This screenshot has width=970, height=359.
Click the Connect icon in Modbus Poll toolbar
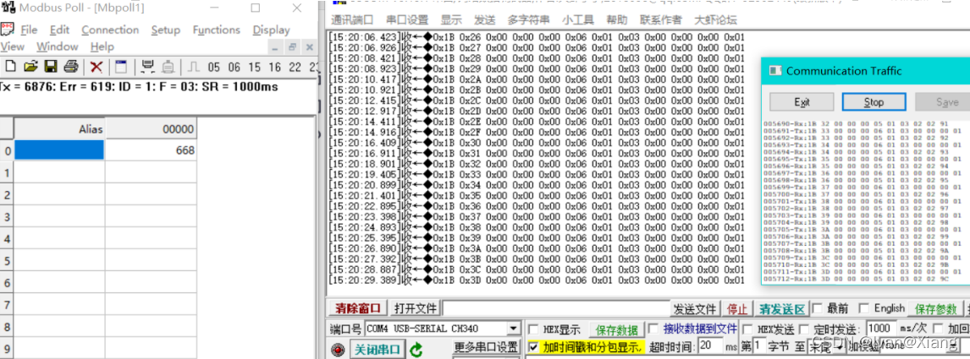pos(148,67)
